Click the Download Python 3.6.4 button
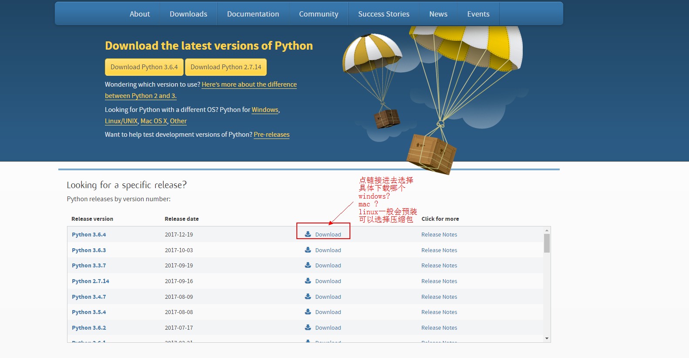 pyautogui.click(x=144, y=67)
